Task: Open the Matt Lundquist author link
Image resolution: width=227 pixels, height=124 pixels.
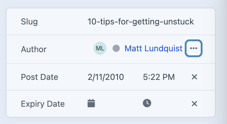Action: (x=153, y=48)
